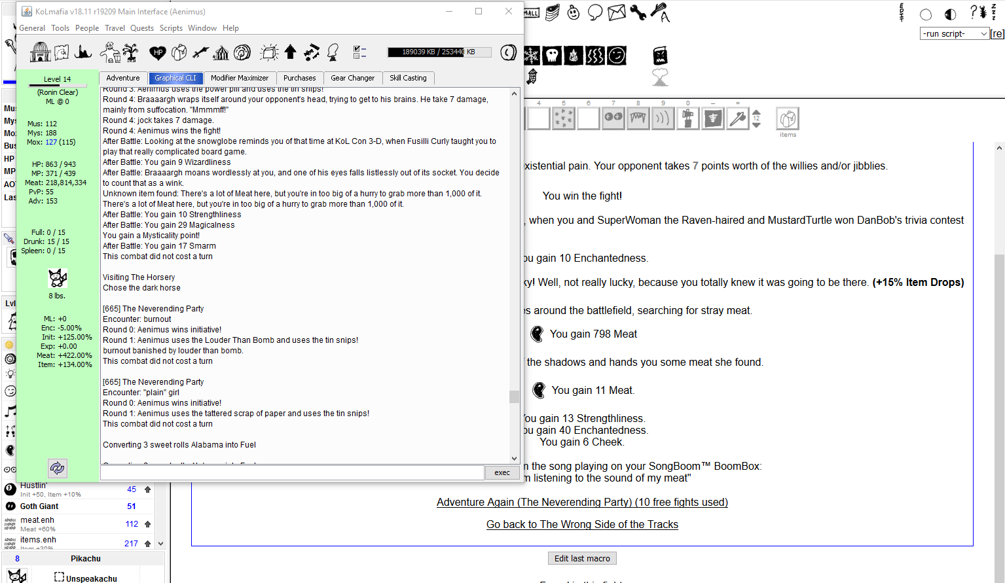Click up arrow next to Hustlin' effect
The width and height of the screenshot is (1005, 583).
pyautogui.click(x=148, y=489)
